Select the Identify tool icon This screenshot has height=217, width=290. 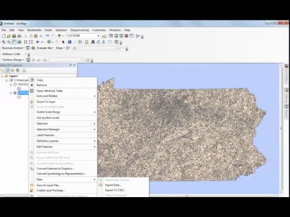point(69,42)
